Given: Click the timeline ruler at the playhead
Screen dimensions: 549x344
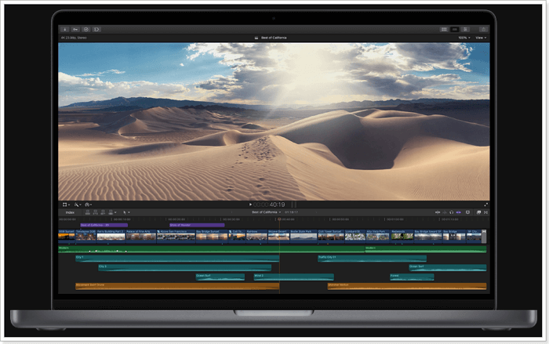Looking at the screenshot, I should (x=279, y=219).
